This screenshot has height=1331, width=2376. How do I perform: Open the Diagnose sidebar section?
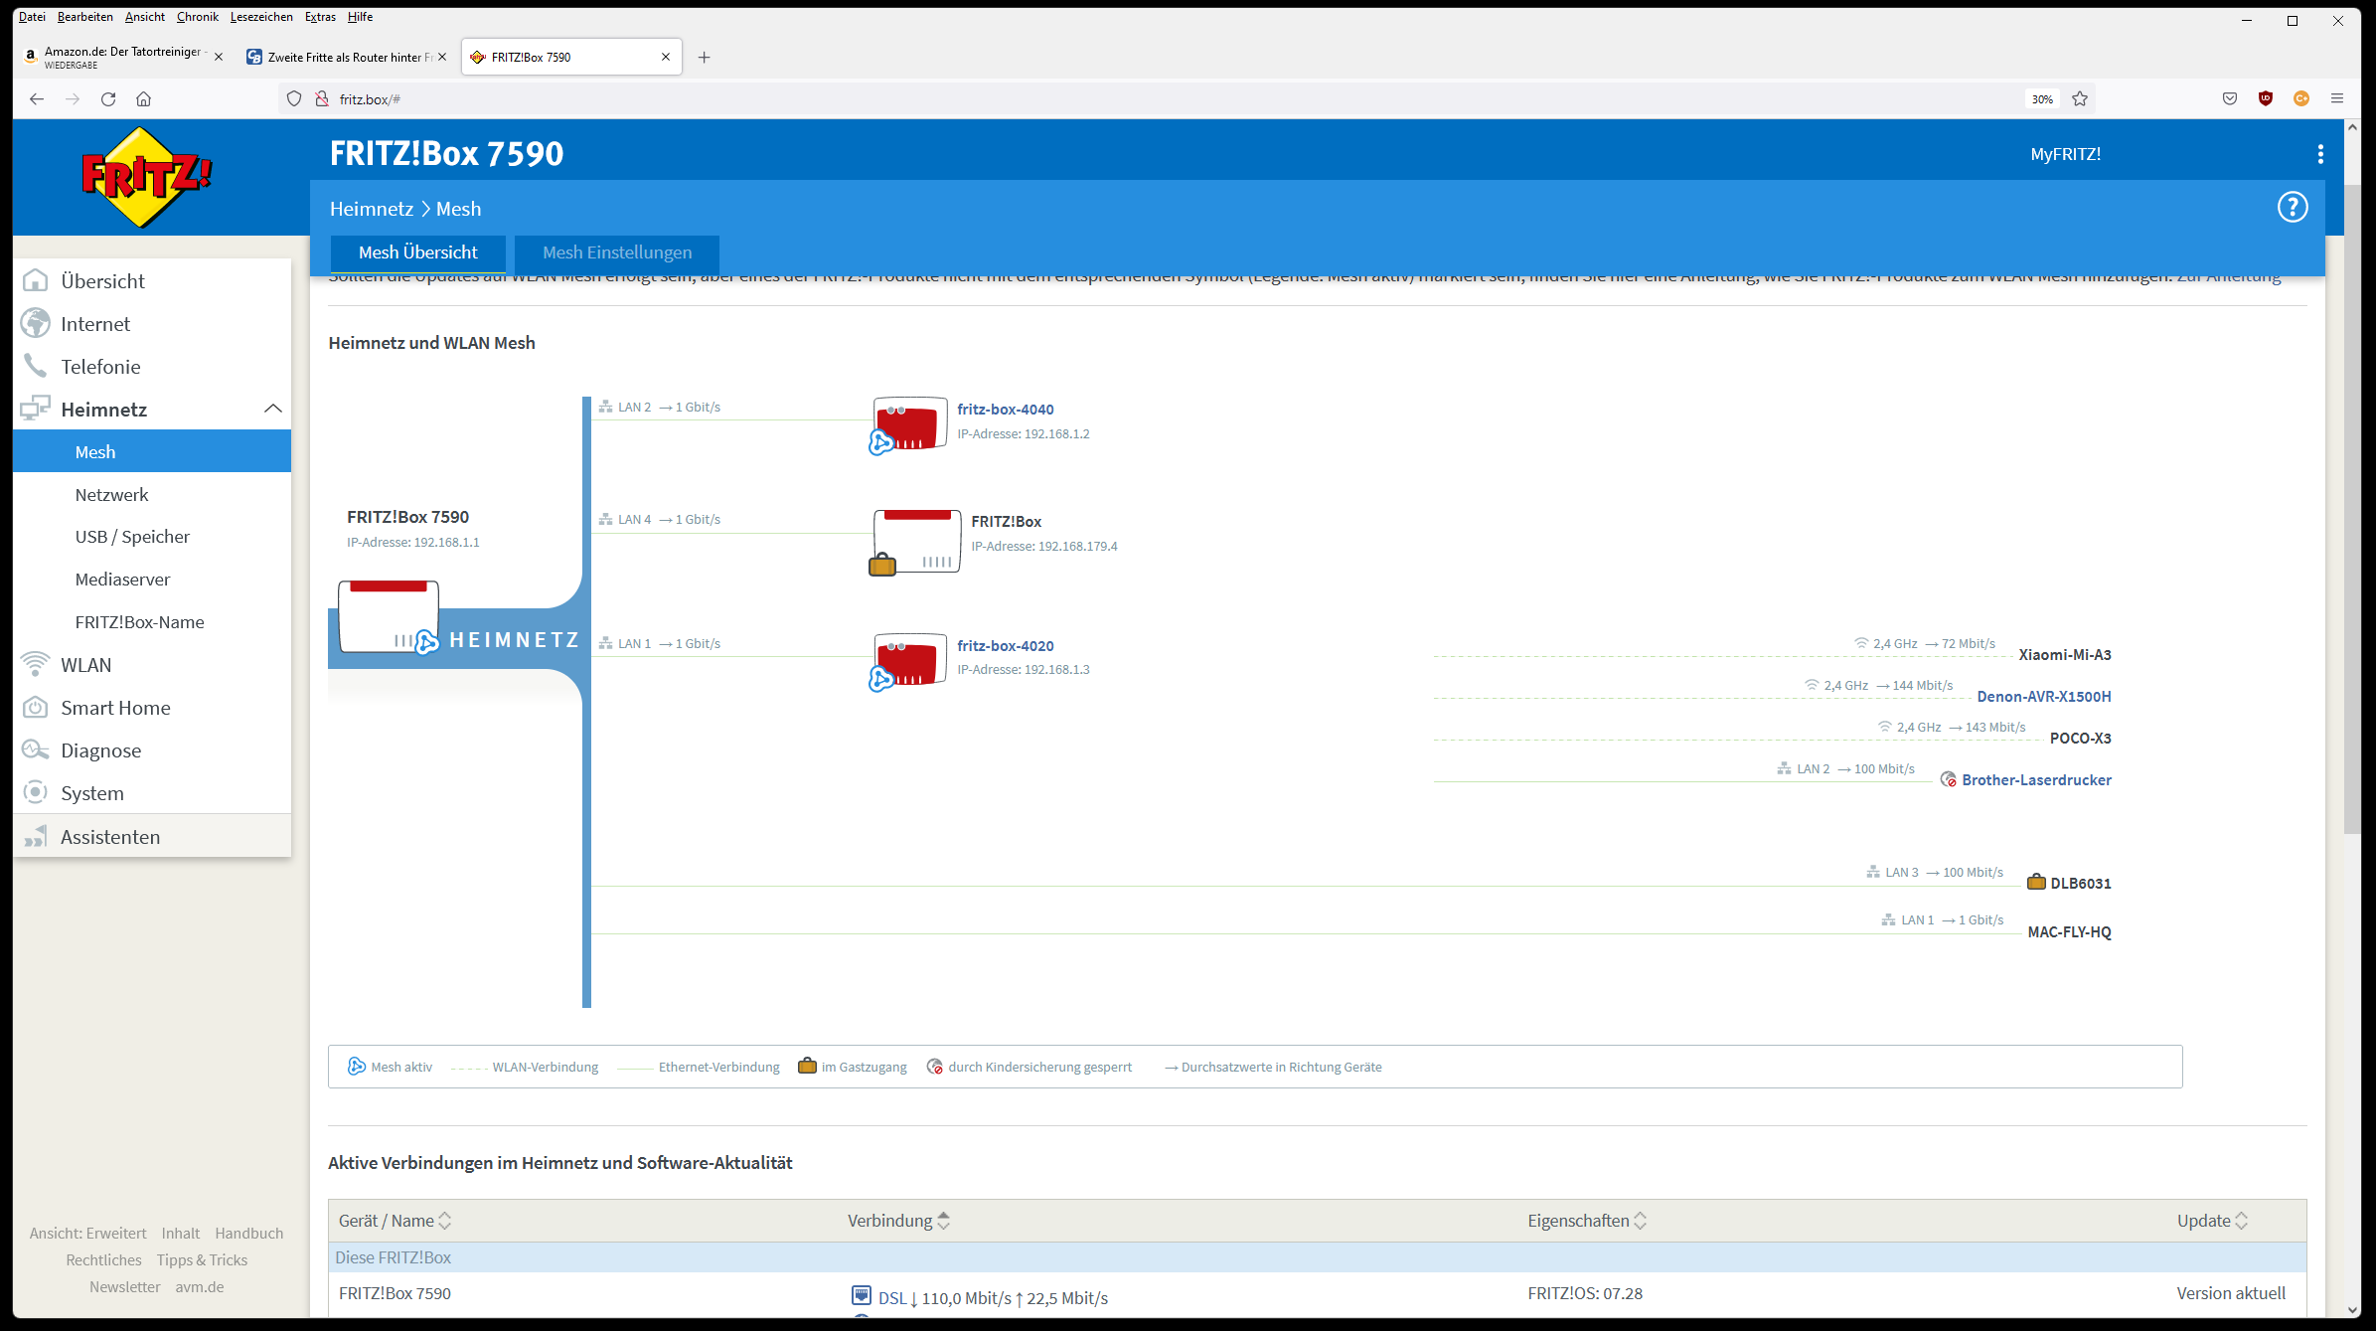pyautogui.click(x=152, y=750)
